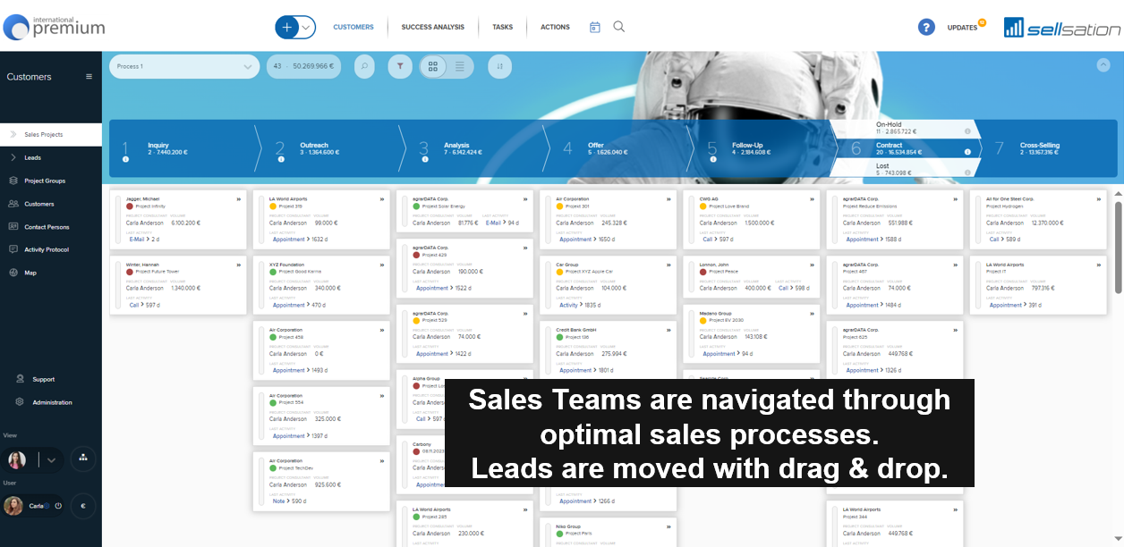The width and height of the screenshot is (1124, 547).
Task: Open Administration settings
Action: [x=50, y=402]
